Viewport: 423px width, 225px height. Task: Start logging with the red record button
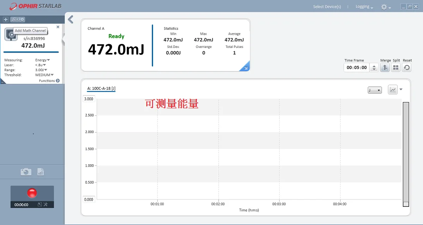pyautogui.click(x=32, y=193)
